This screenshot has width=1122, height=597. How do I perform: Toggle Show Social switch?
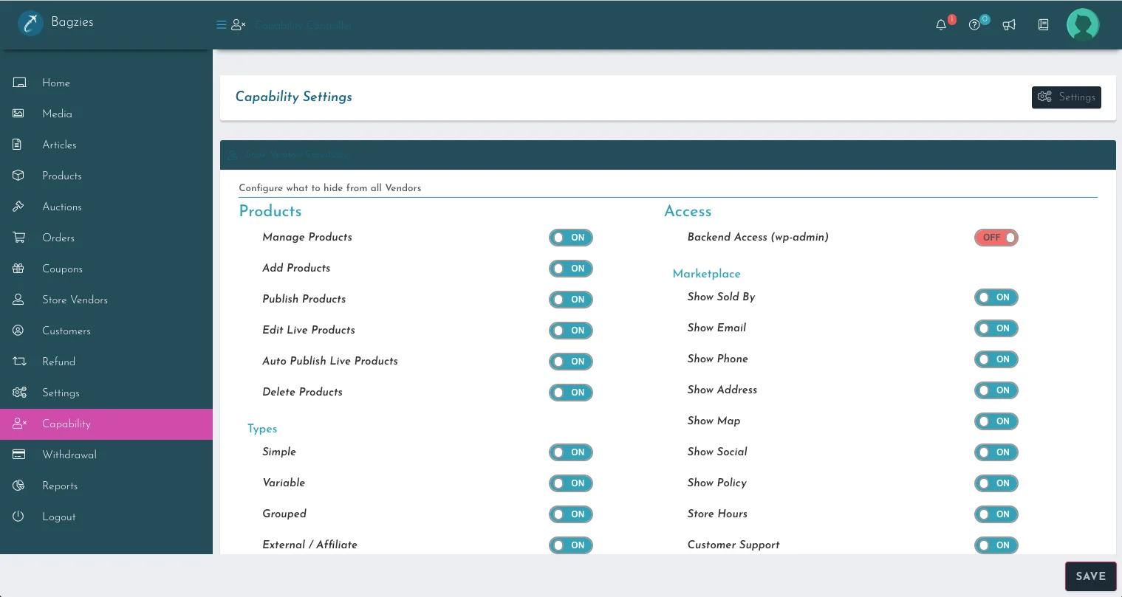coord(996,452)
